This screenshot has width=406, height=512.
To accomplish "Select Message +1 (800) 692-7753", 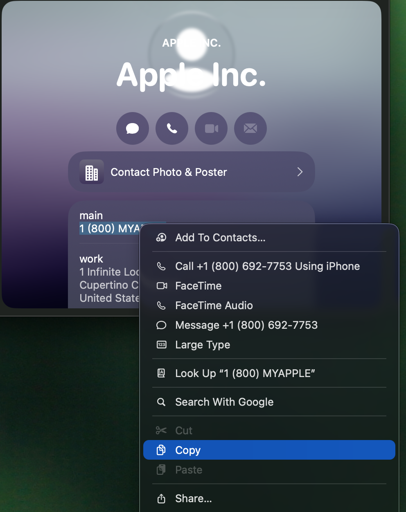I will 269,325.
